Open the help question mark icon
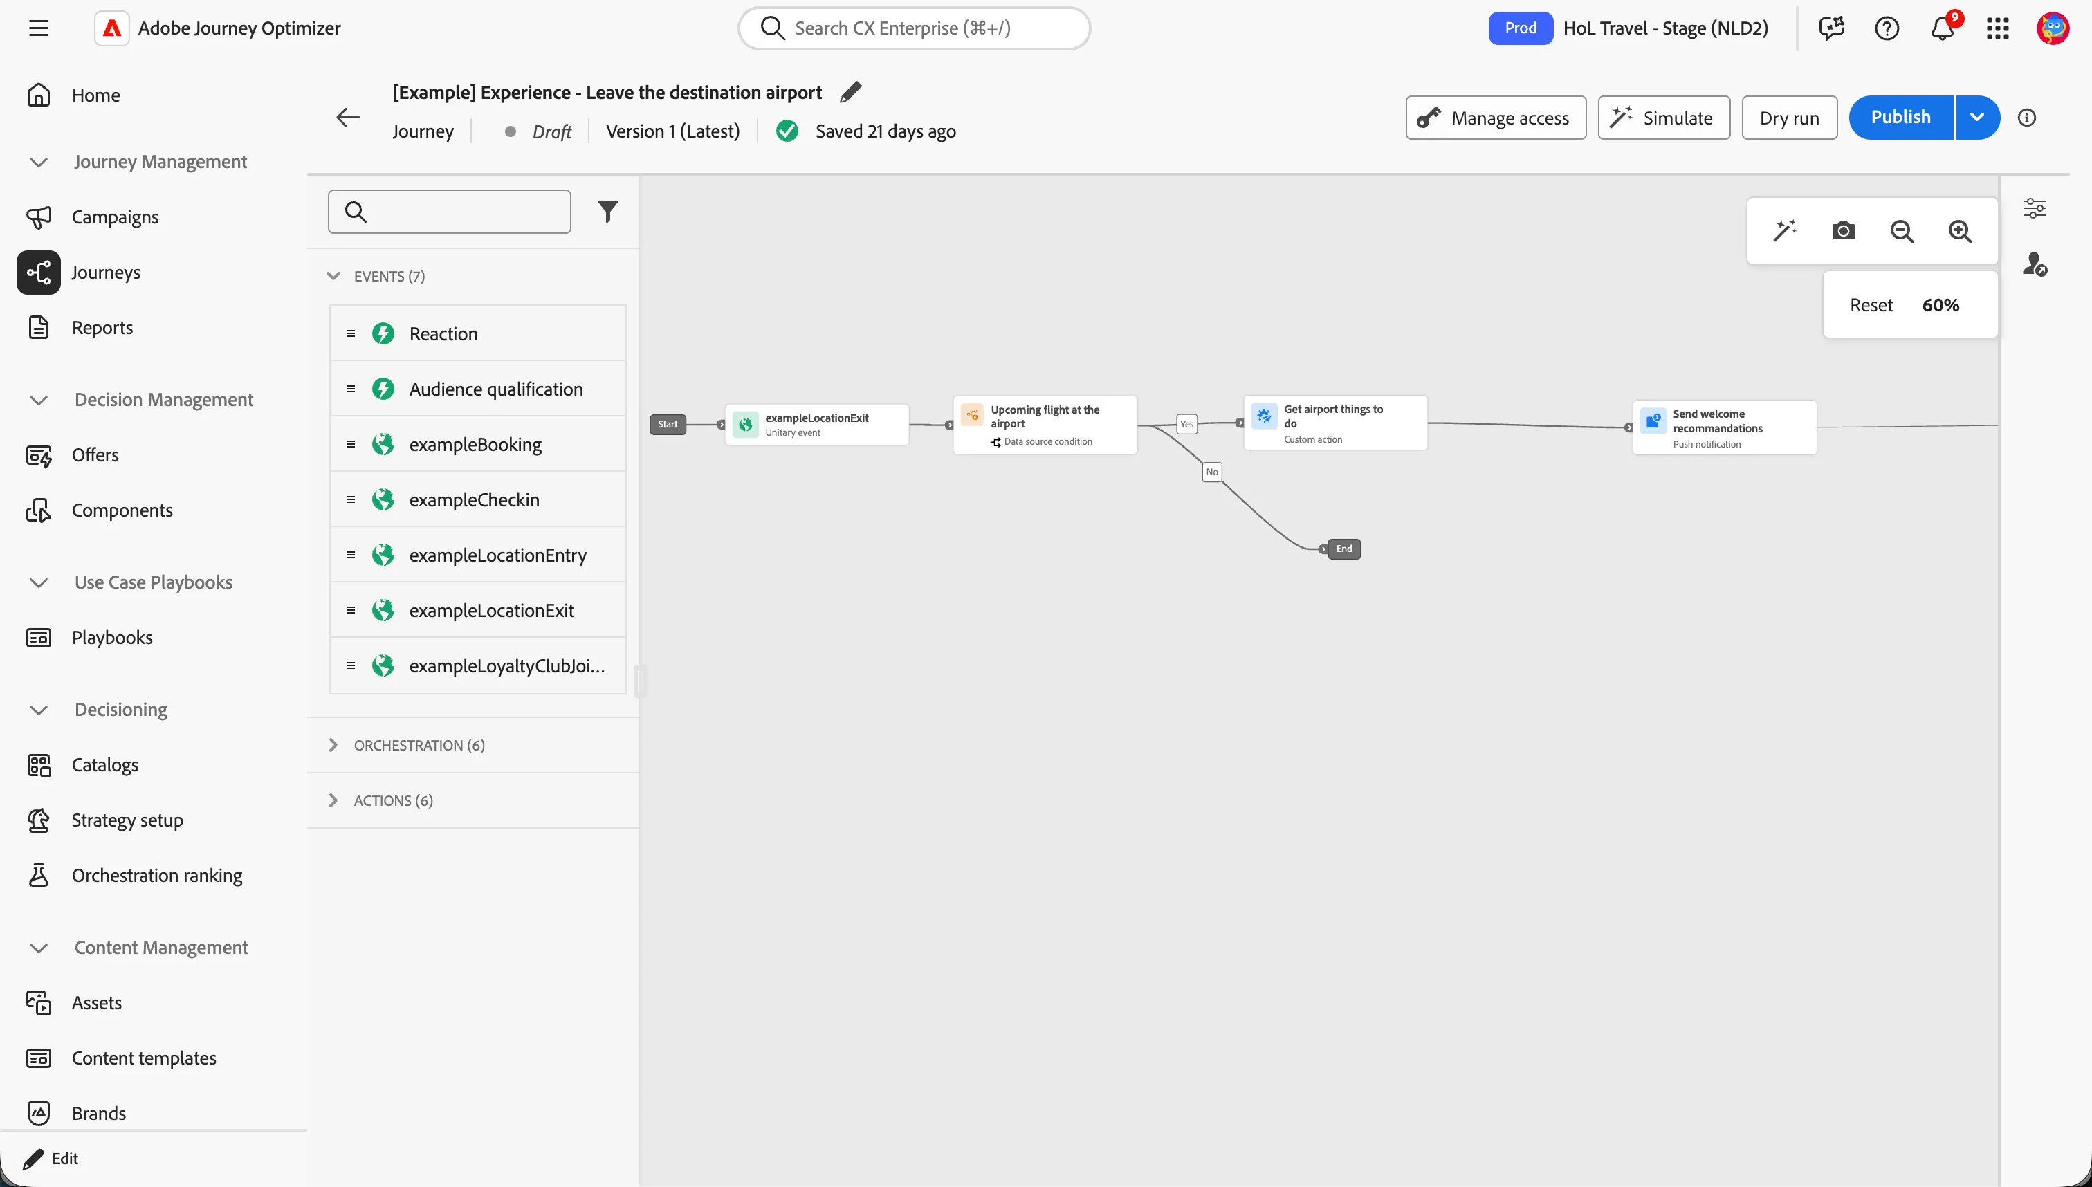This screenshot has width=2092, height=1187. [1887, 28]
